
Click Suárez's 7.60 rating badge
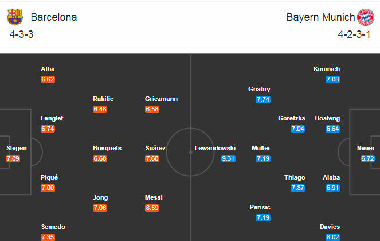[x=152, y=158]
